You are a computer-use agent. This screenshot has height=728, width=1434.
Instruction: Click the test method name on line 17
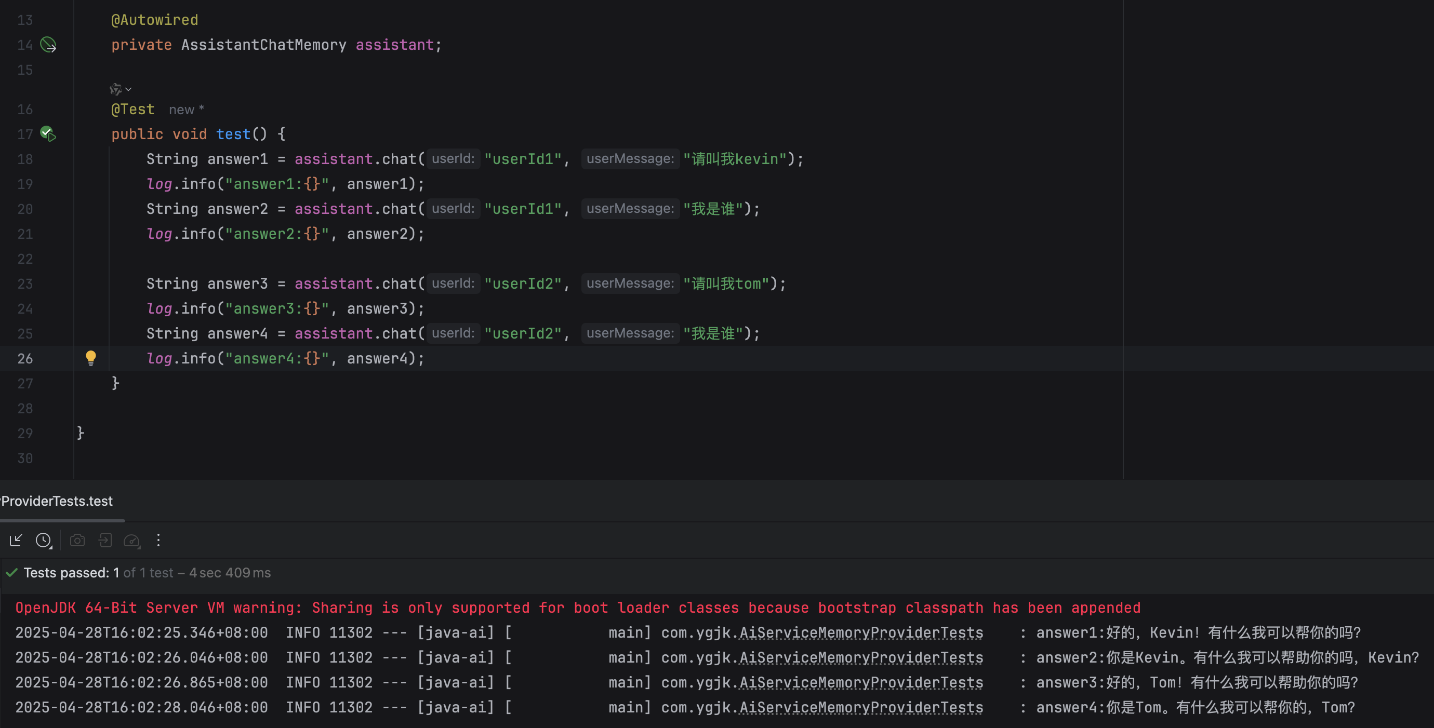[233, 134]
